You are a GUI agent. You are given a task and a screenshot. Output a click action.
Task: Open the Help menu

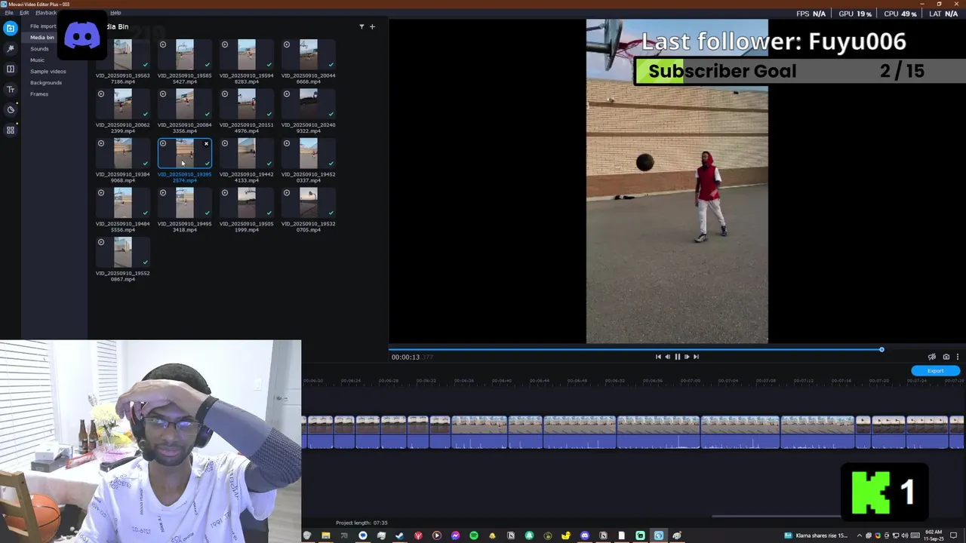click(115, 13)
